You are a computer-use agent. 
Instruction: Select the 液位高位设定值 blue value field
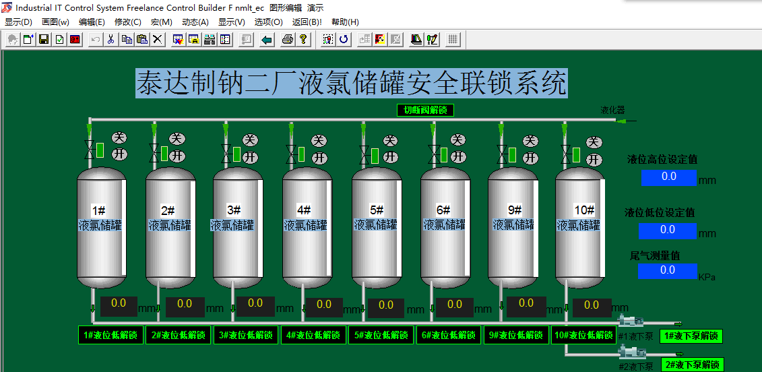pyautogui.click(x=668, y=177)
